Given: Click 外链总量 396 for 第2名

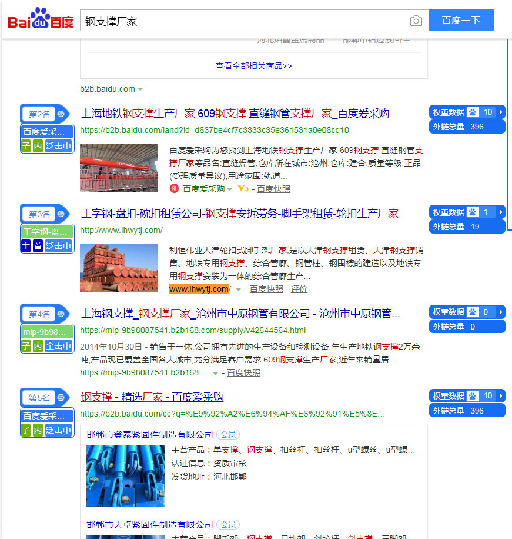Looking at the screenshot, I should (467, 127).
